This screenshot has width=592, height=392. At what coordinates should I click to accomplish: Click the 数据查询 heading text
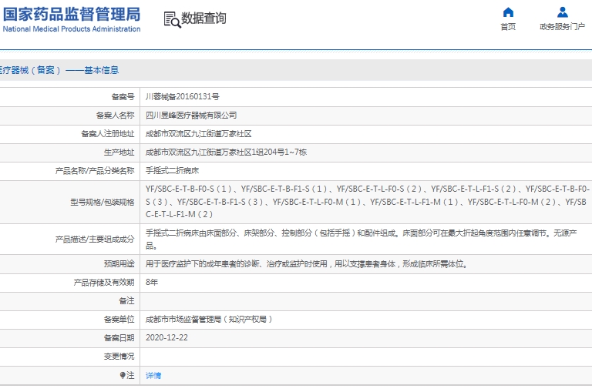(203, 18)
